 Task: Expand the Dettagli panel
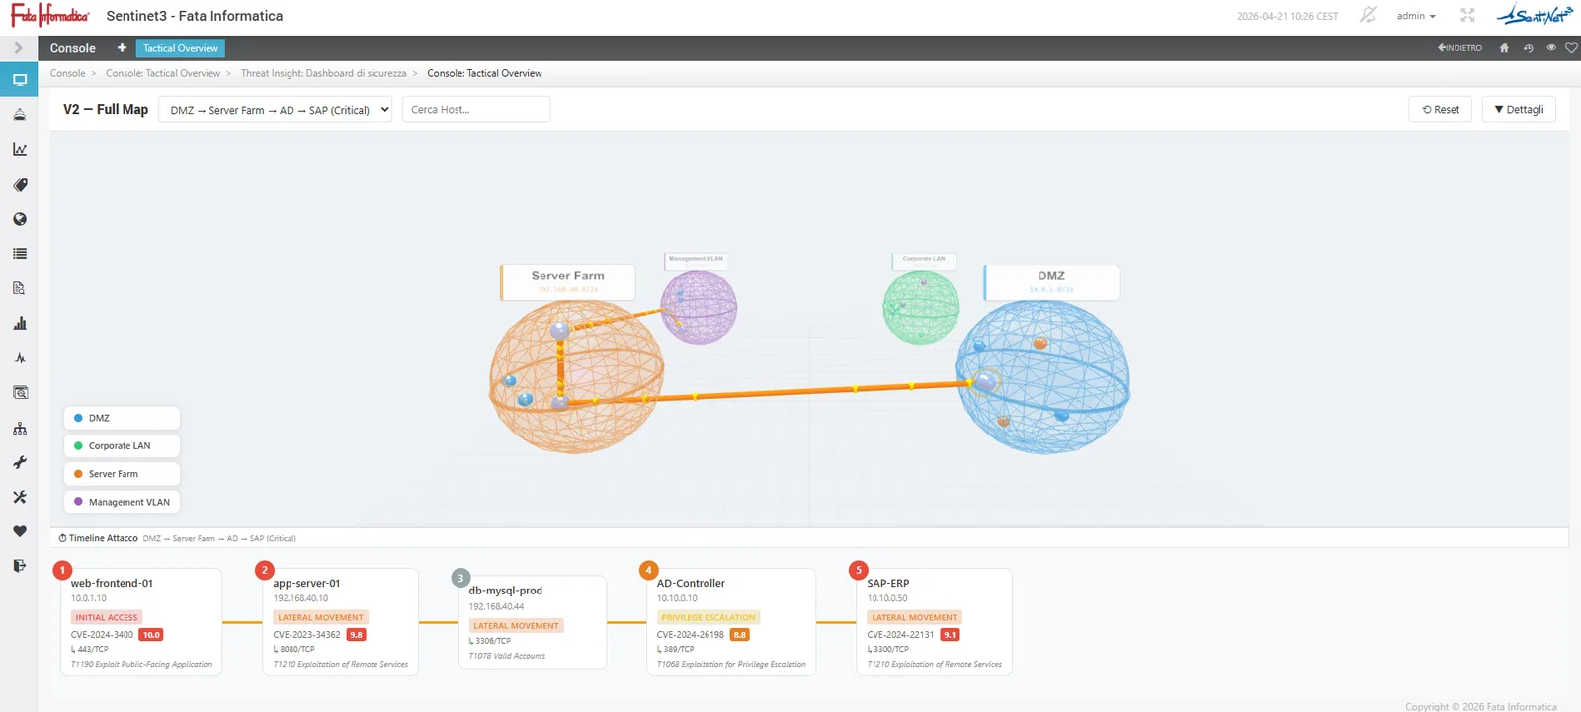(x=1519, y=110)
